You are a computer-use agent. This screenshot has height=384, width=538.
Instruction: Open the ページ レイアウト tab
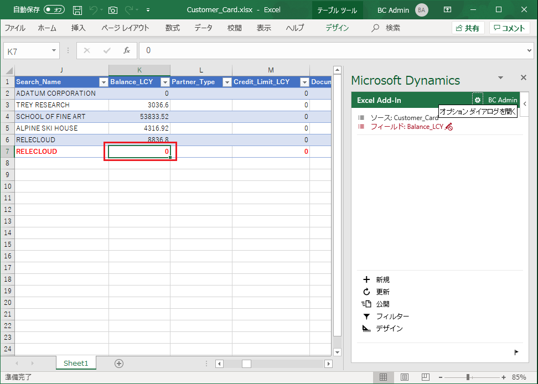tap(125, 28)
